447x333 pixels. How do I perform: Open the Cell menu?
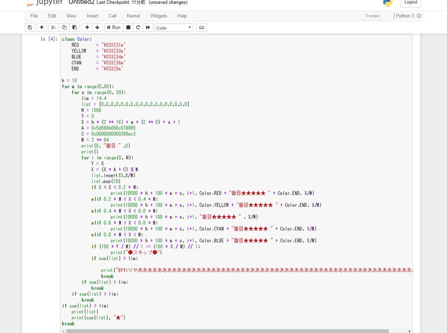(112, 16)
